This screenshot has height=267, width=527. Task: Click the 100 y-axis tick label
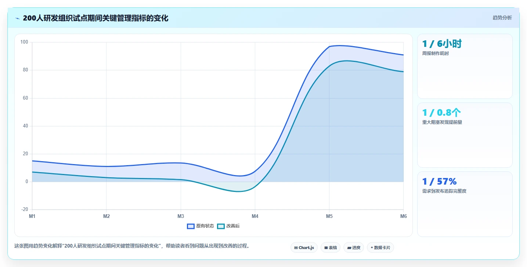click(x=24, y=42)
